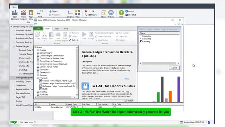Open the Consol Designer folder
Viewport: 225px width, 127px height.
(46, 53)
